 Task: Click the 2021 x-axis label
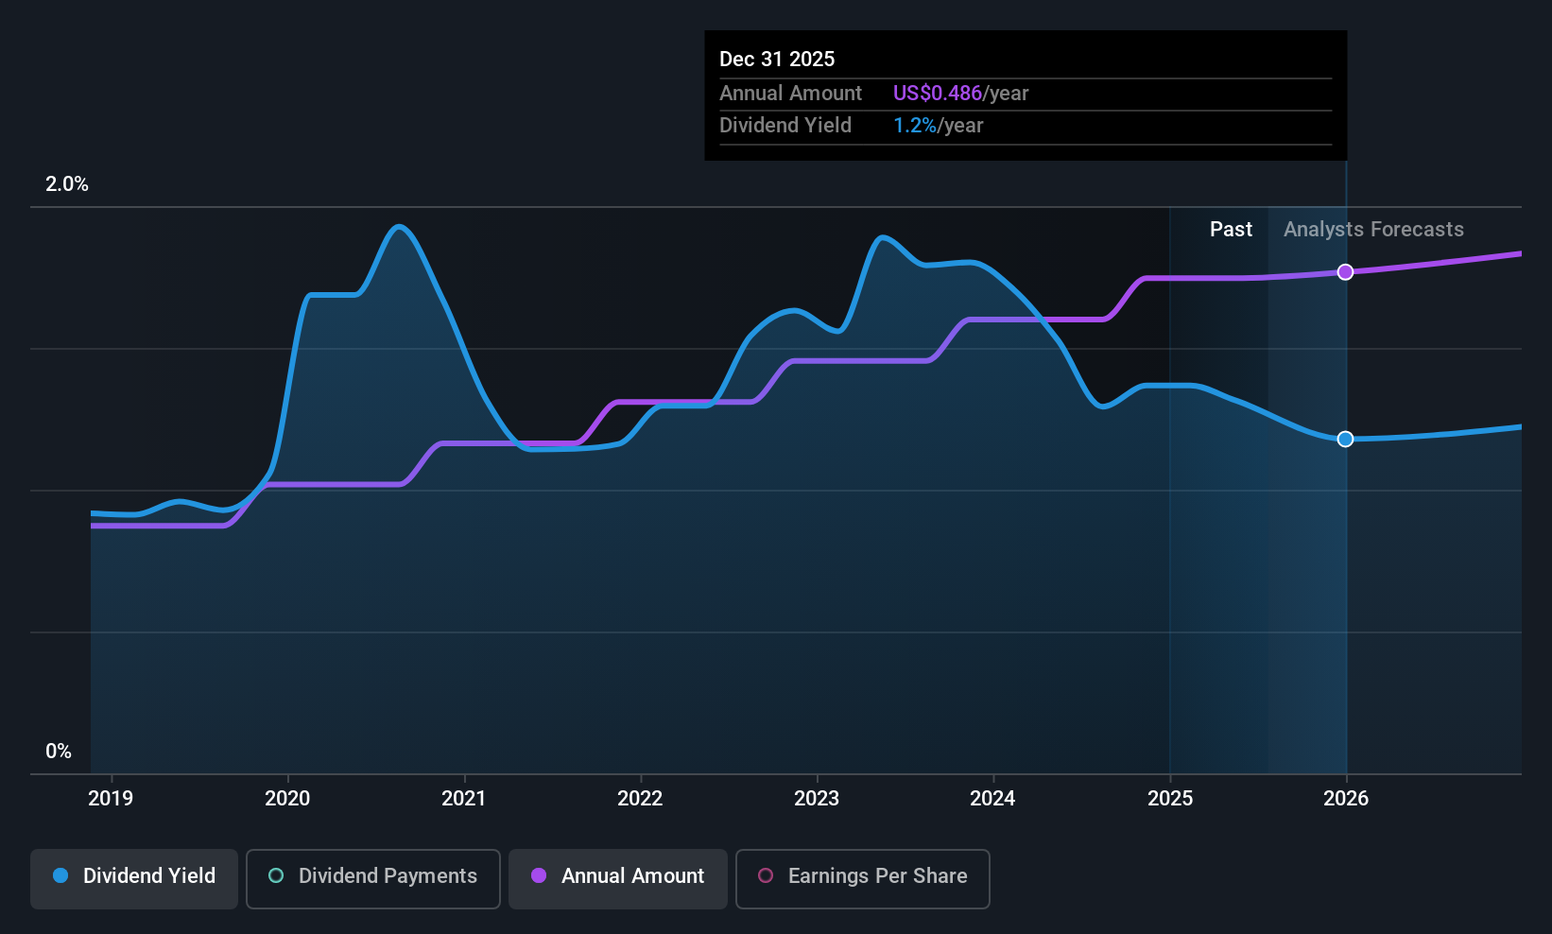[x=464, y=799]
